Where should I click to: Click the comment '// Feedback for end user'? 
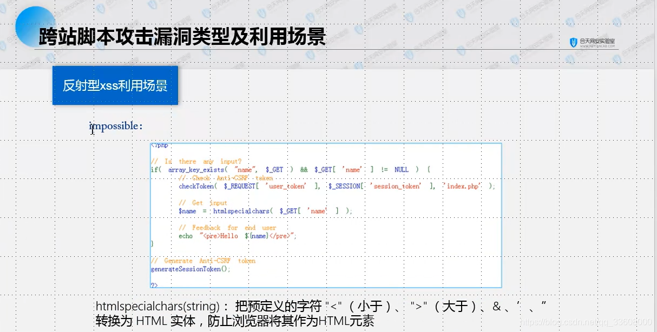[x=227, y=228]
